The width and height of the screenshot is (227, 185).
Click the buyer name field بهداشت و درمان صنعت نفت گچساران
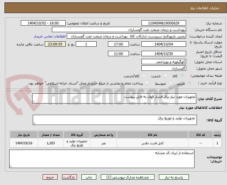click(119, 29)
